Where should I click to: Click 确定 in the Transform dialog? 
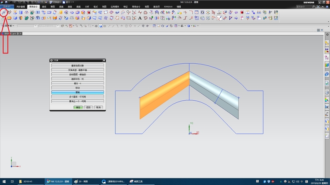click(78, 107)
